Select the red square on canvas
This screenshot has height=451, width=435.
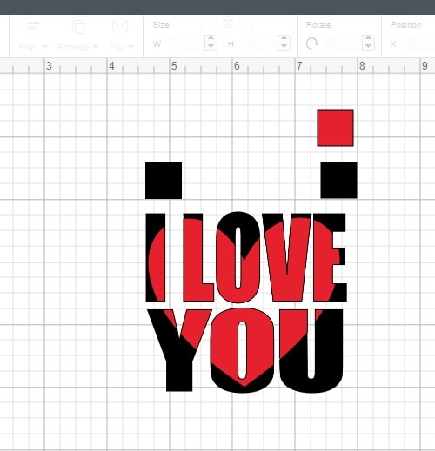pos(335,128)
